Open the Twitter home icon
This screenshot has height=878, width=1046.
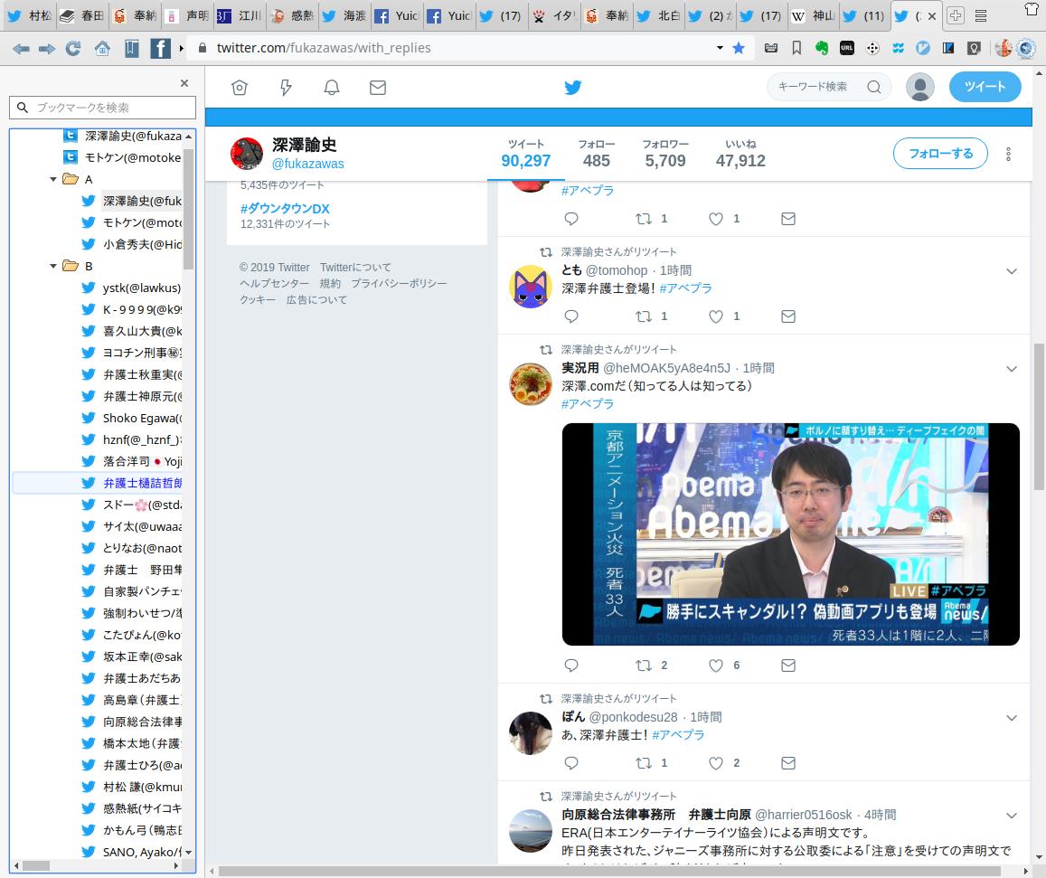240,88
